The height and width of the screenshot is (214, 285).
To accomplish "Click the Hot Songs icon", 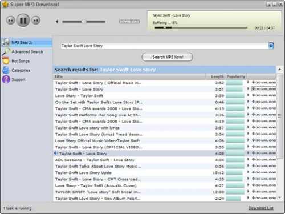I will [6, 60].
